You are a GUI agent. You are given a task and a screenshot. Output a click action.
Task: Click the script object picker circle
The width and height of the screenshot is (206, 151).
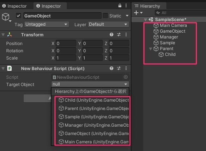pyautogui.click(x=126, y=77)
